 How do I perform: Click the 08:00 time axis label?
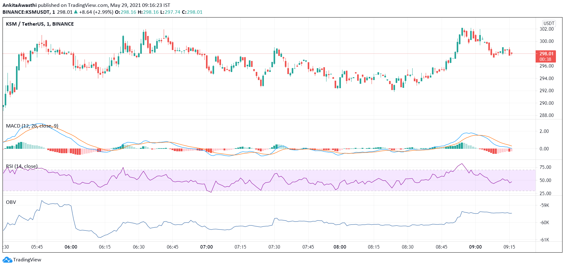coord(340,247)
